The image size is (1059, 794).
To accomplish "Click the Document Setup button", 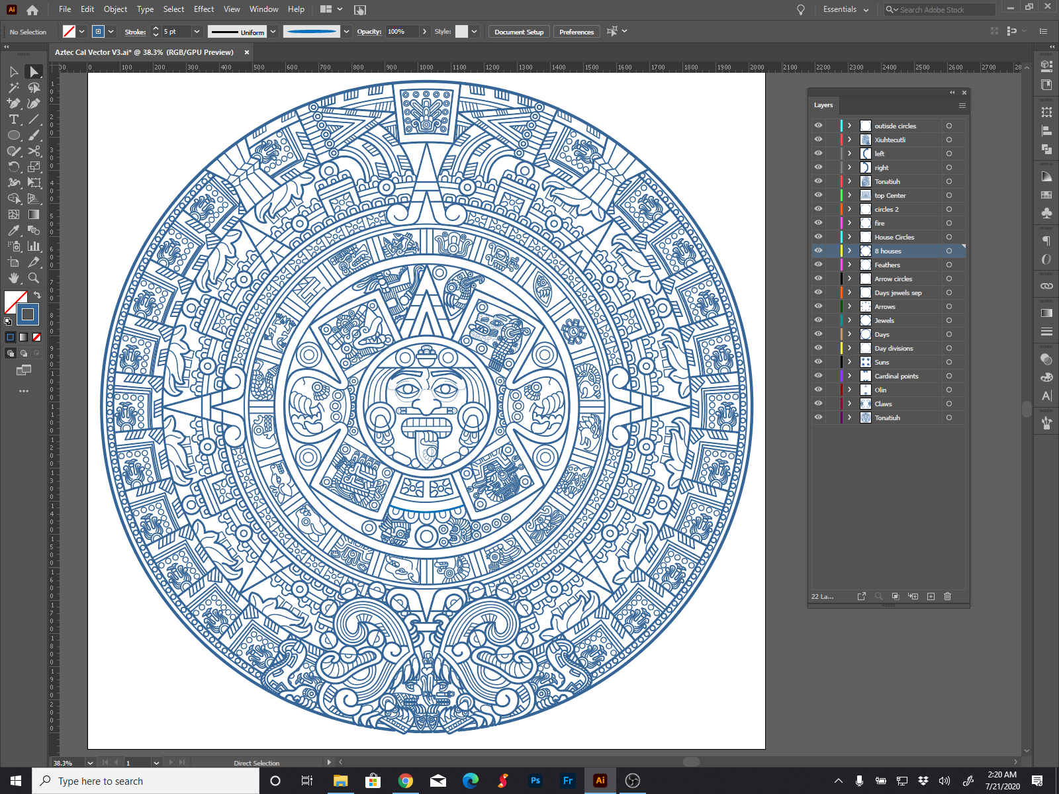I will (x=519, y=32).
